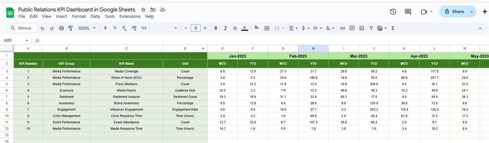
Task: Select column H header
Action: tap(313, 49)
